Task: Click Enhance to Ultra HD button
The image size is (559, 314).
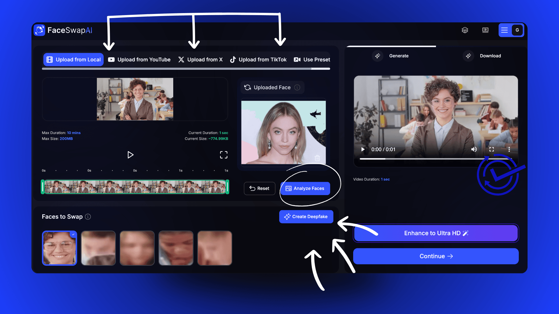Action: coord(435,233)
